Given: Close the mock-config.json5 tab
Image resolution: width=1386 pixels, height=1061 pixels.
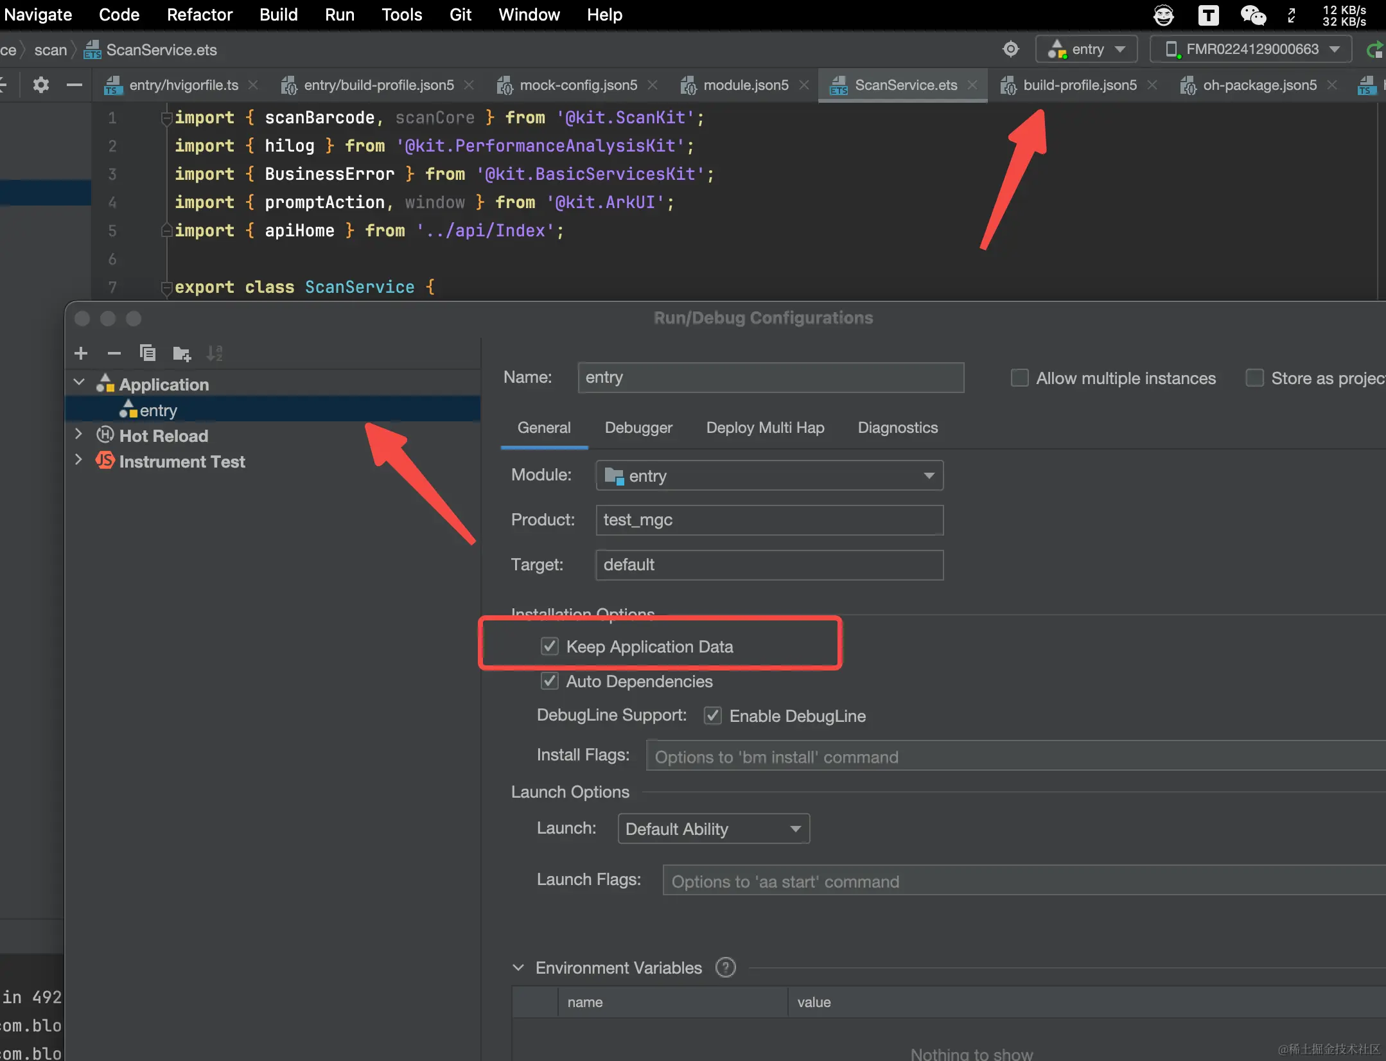Looking at the screenshot, I should [653, 85].
